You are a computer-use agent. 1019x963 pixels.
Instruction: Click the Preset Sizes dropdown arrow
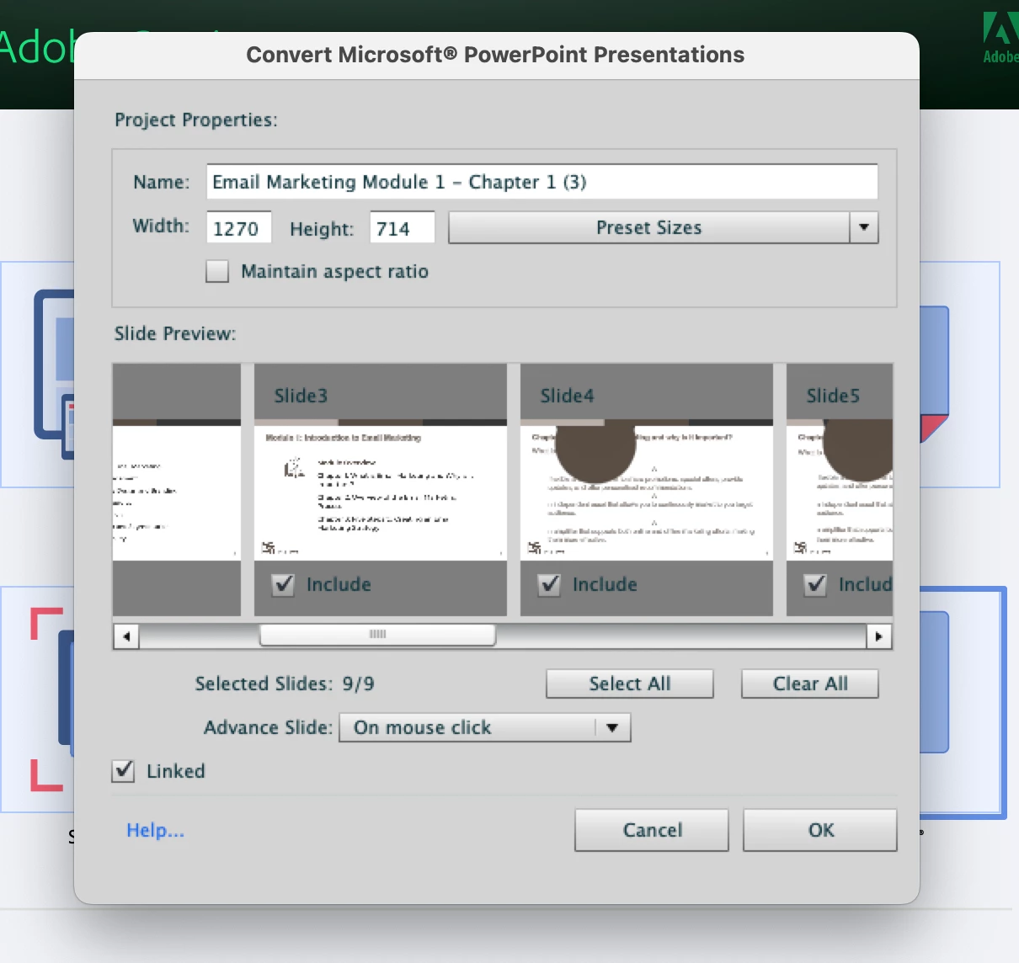coord(864,227)
